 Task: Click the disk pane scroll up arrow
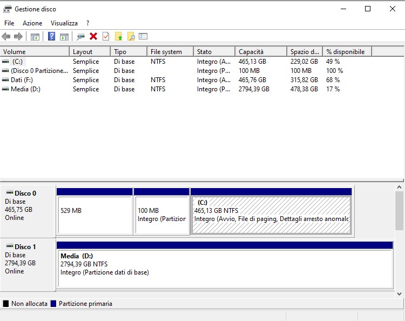399,187
